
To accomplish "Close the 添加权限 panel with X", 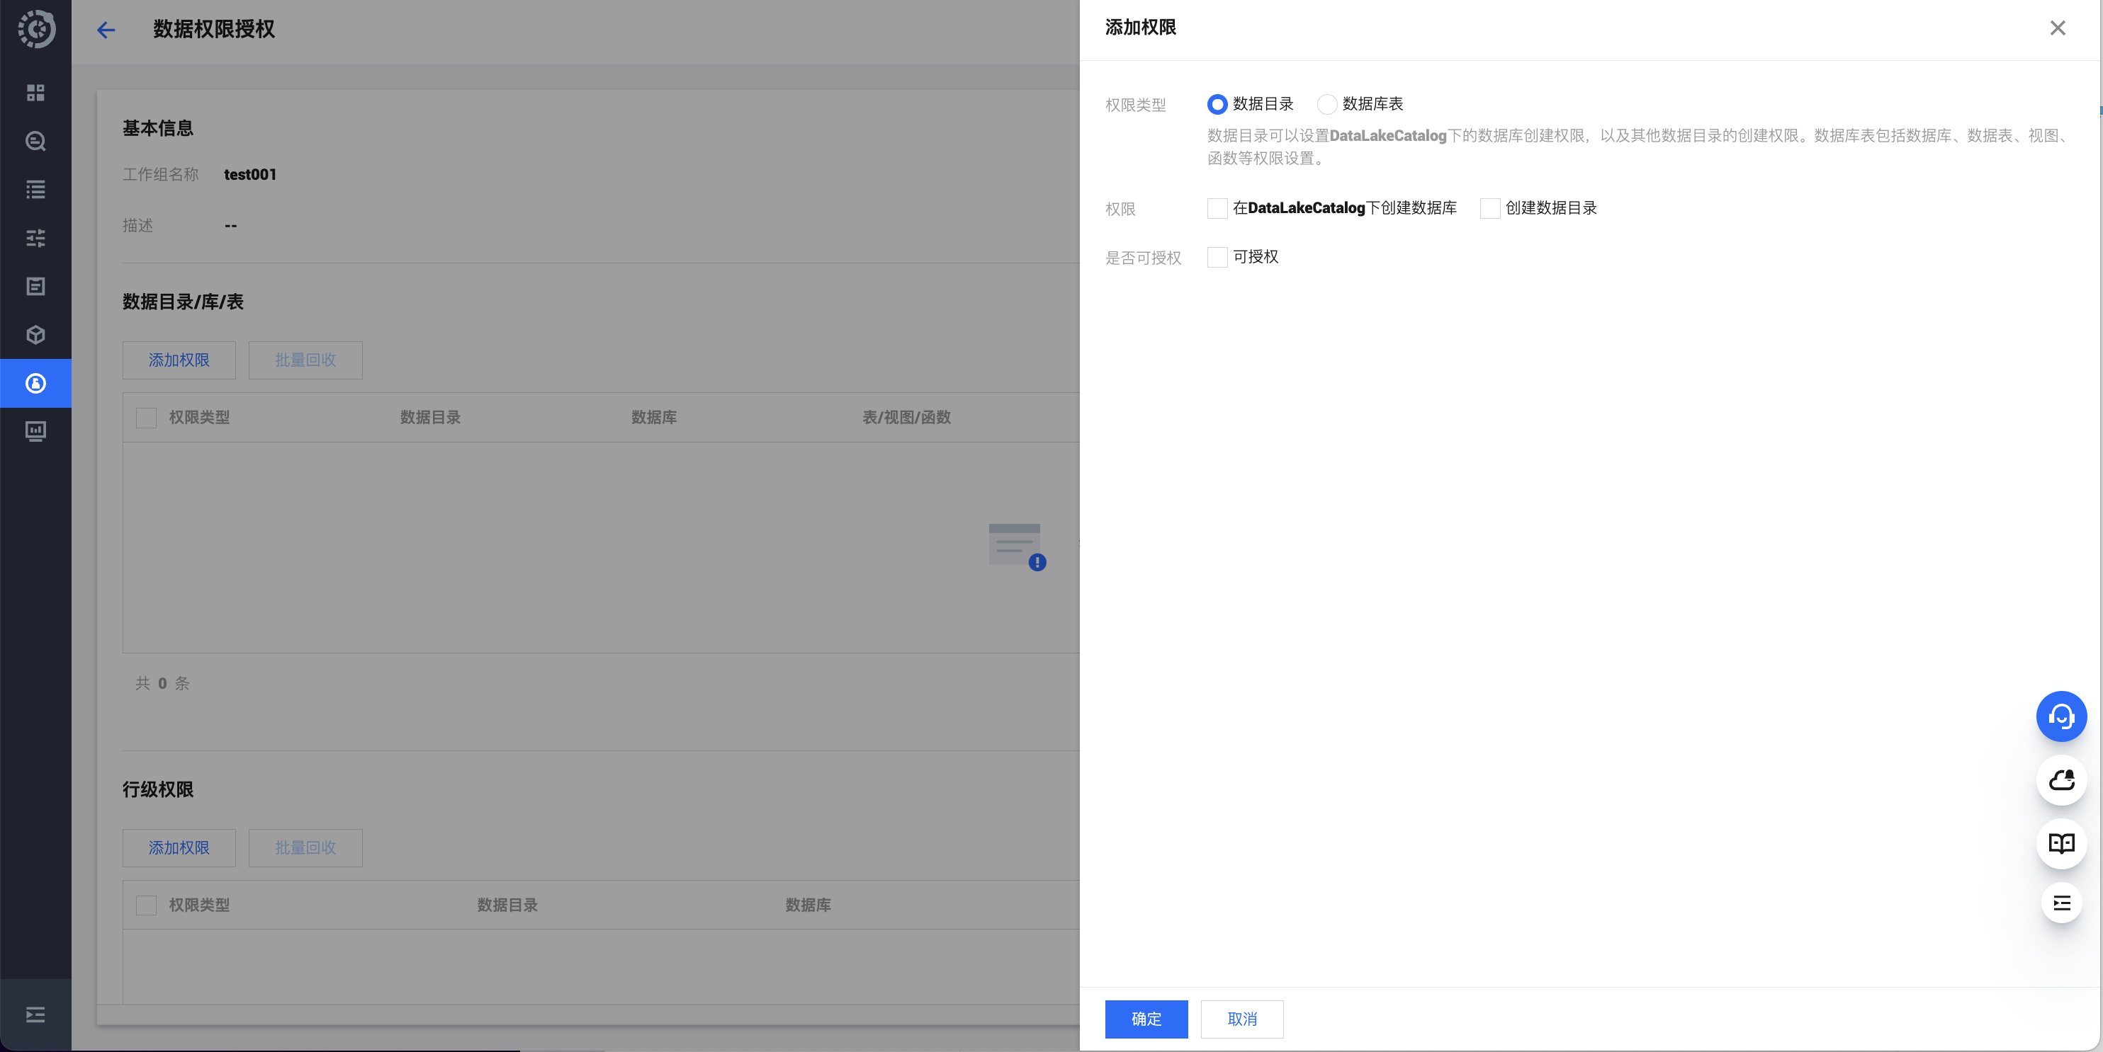I will click(2056, 28).
